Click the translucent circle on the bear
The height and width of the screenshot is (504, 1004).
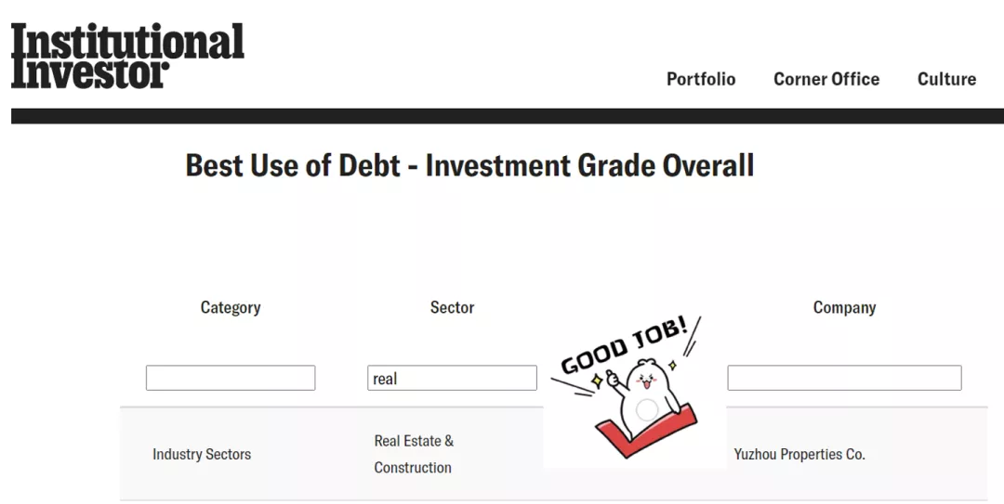click(647, 409)
